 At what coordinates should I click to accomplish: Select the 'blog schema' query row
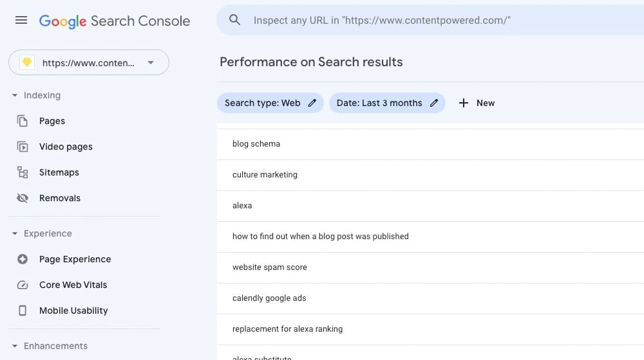click(430, 145)
